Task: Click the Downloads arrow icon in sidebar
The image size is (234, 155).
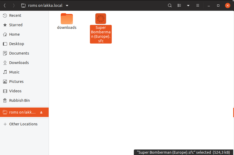Action: pos(5,63)
